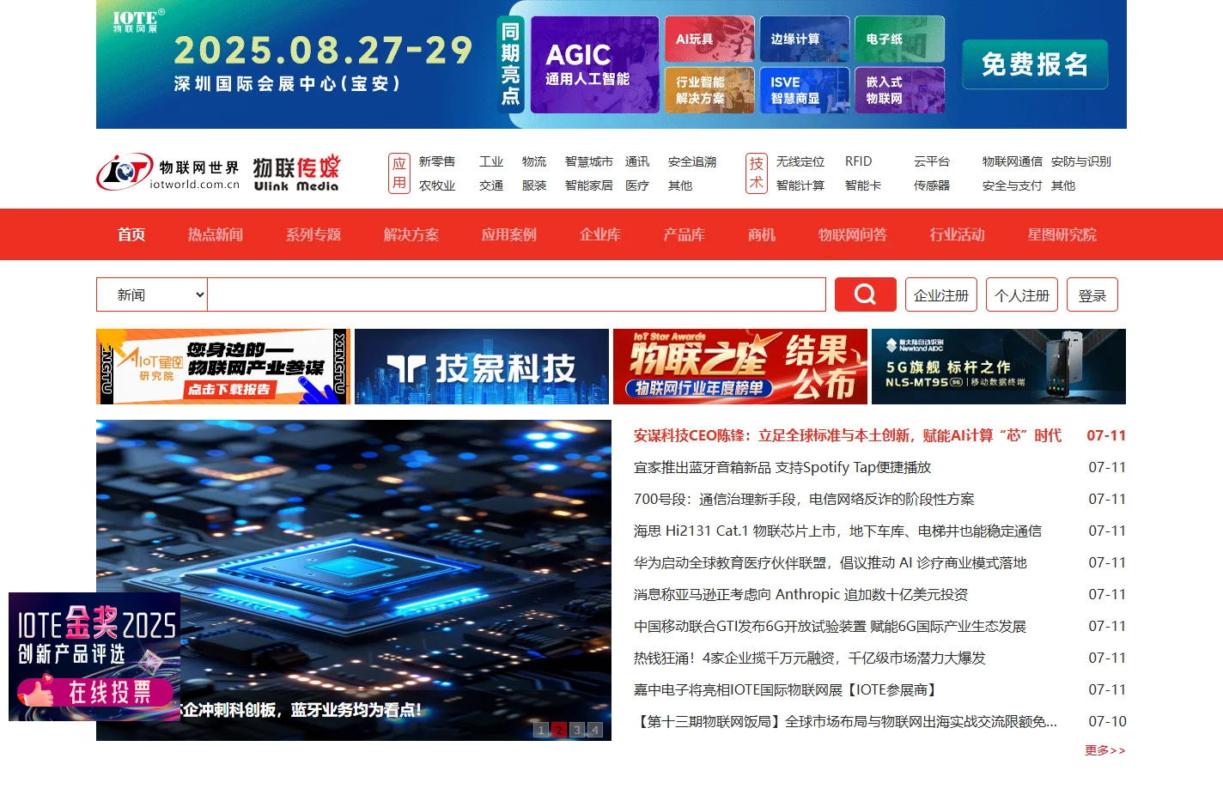Click the 医疗 application link
1223x801 pixels.
click(x=637, y=185)
